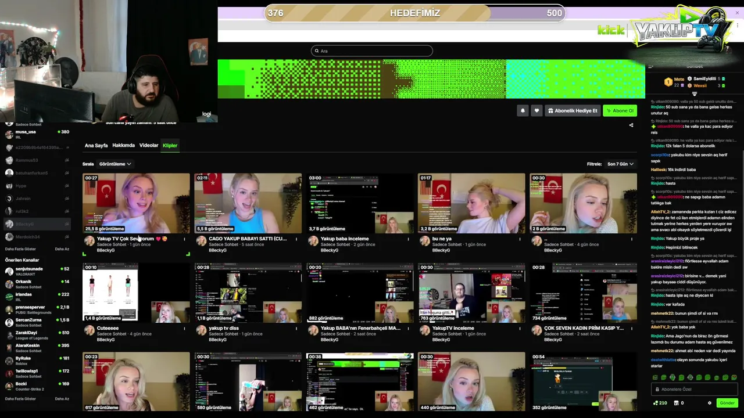Click Mete rank 1 on gift leaderboard
This screenshot has width=744, height=418.
(x=675, y=82)
